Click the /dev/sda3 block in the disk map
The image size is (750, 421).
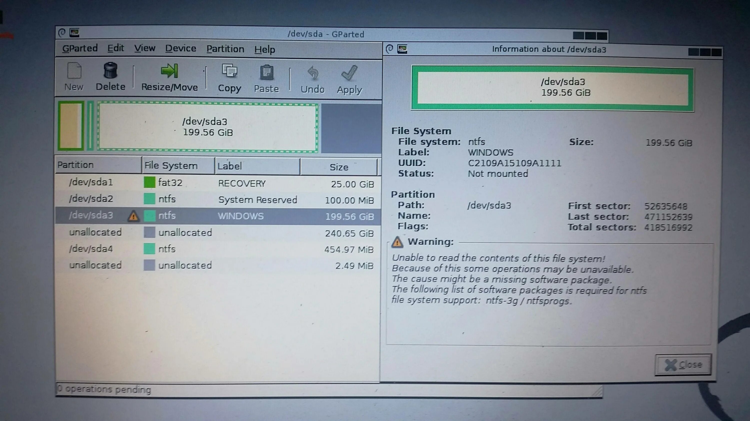coord(207,127)
